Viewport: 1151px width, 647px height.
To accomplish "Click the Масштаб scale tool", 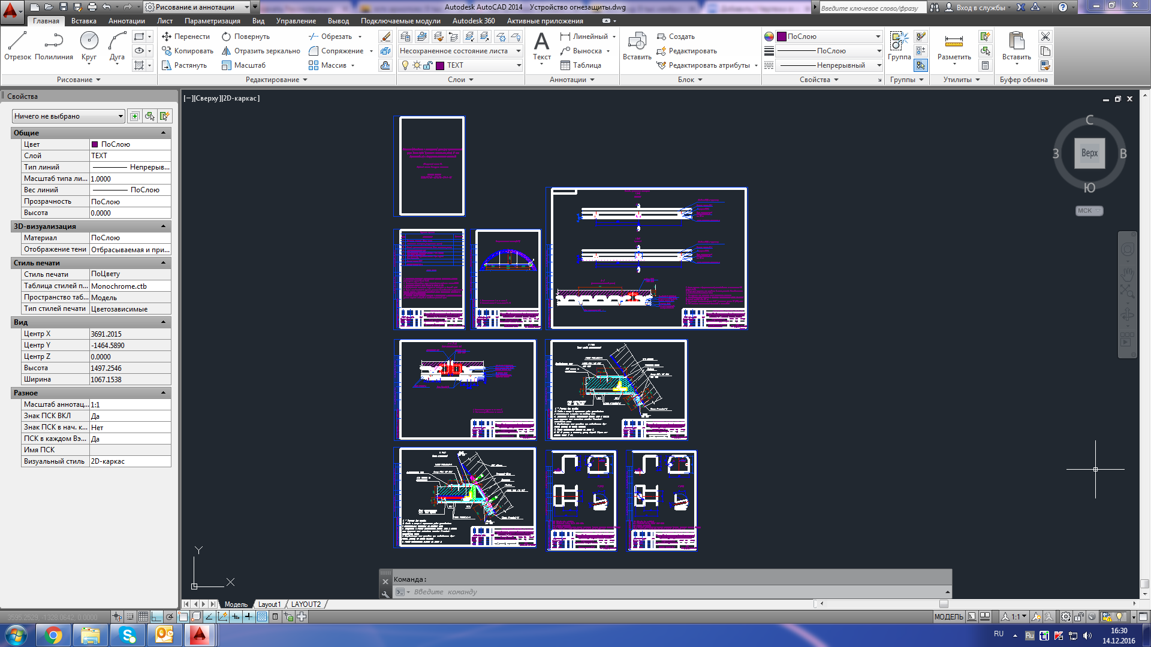I will [x=243, y=65].
